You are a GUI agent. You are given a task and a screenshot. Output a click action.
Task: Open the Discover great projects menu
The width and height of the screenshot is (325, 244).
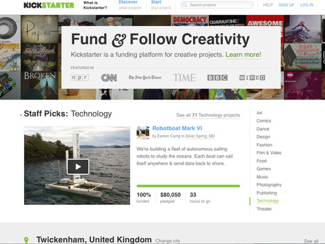coord(130,5)
